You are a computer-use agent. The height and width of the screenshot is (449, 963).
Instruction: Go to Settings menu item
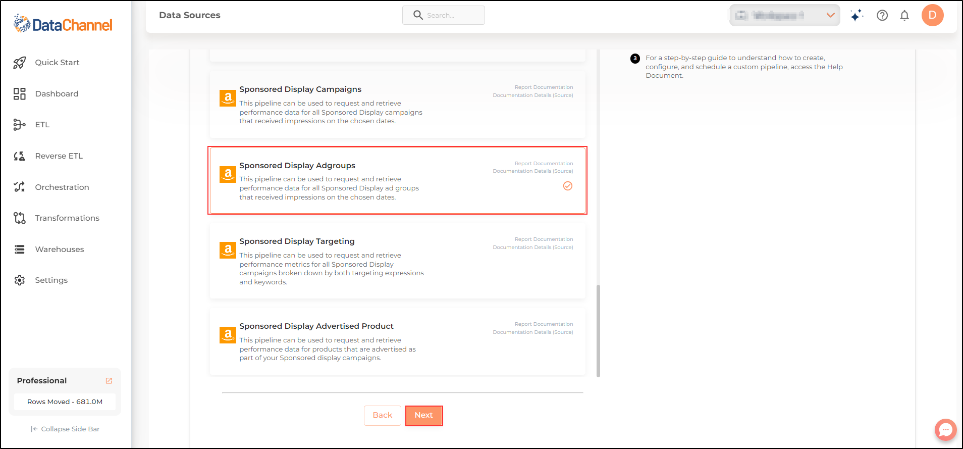(x=51, y=280)
